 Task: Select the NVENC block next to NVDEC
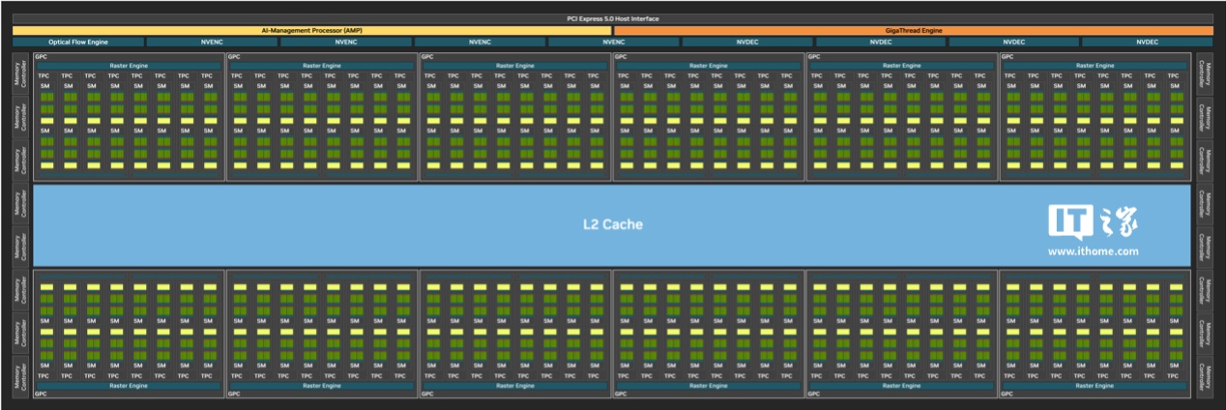[613, 43]
